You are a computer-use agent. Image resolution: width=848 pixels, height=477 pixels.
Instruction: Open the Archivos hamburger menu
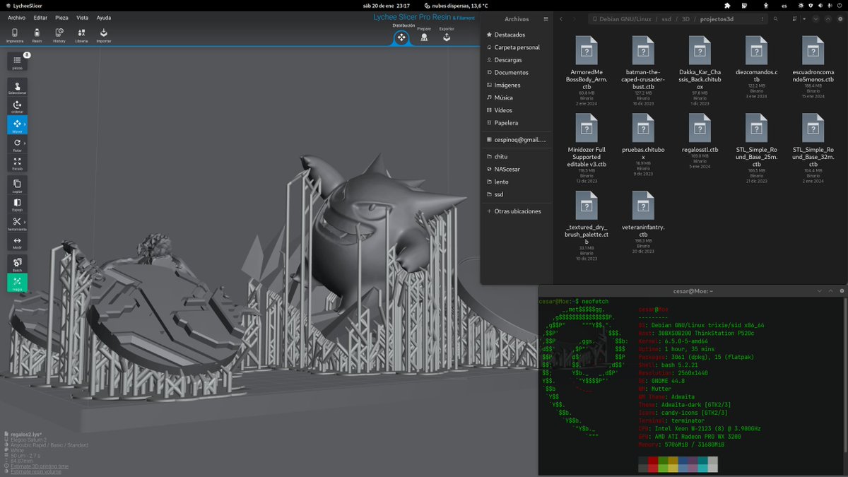pos(544,19)
